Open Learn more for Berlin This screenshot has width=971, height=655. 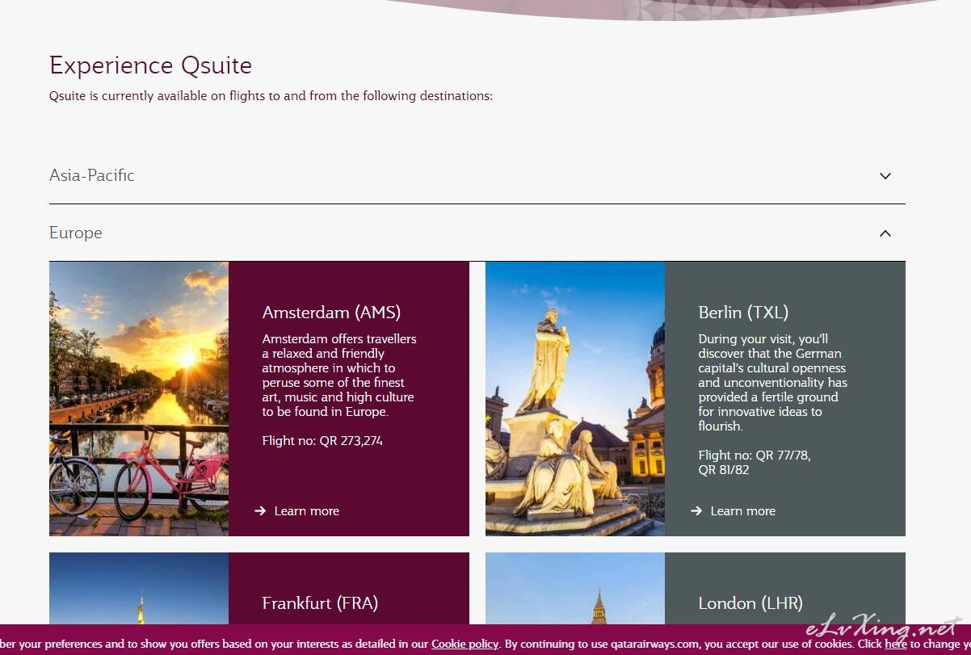pos(742,511)
